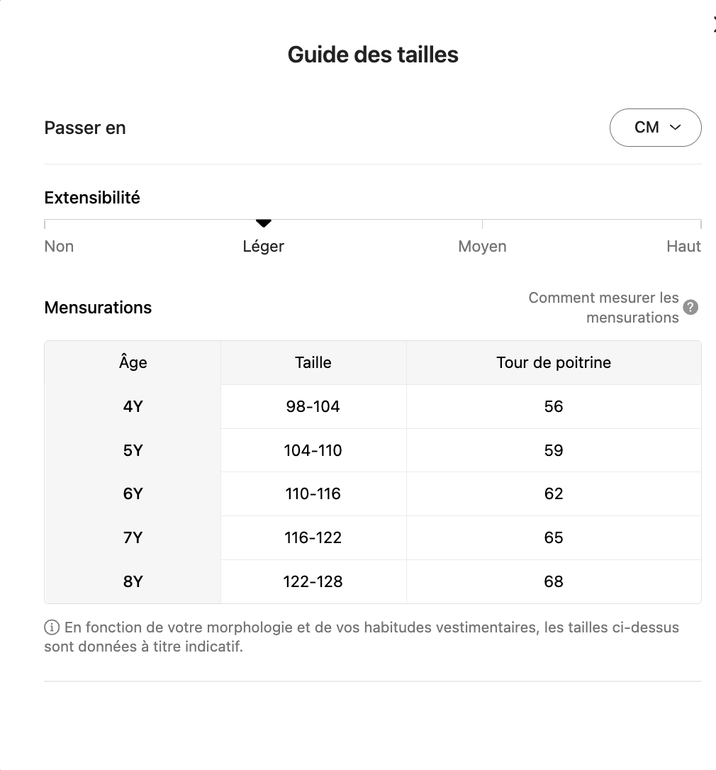Open the CM unit dropdown
Screen dimensions: 716x770
coord(655,128)
